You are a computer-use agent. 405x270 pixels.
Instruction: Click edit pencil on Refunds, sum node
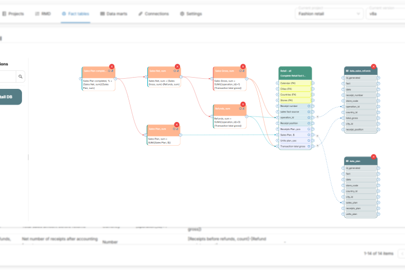tap(244, 109)
